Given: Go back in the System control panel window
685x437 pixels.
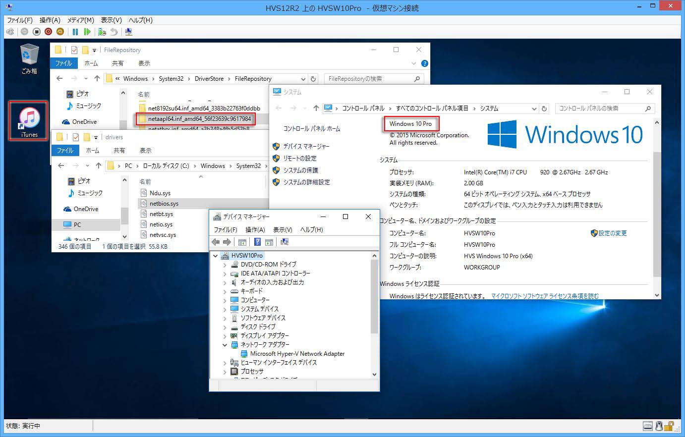Looking at the screenshot, I should coord(279,108).
